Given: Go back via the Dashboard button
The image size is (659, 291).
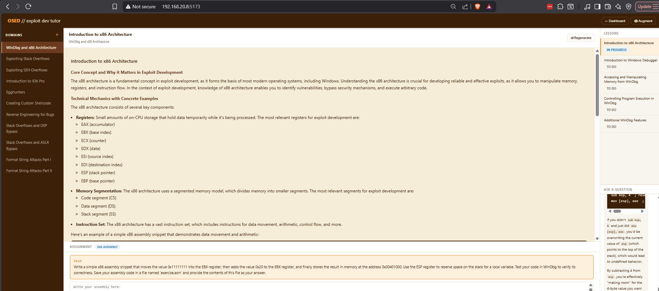Looking at the screenshot, I should 615,21.
